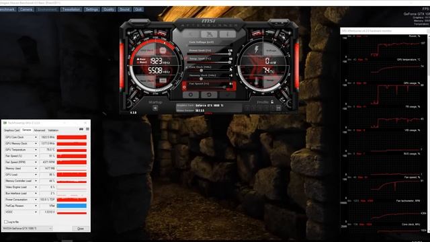The height and width of the screenshot is (242, 430).
Task: Click the 5508 MHz memory clock readout
Action: (x=159, y=71)
